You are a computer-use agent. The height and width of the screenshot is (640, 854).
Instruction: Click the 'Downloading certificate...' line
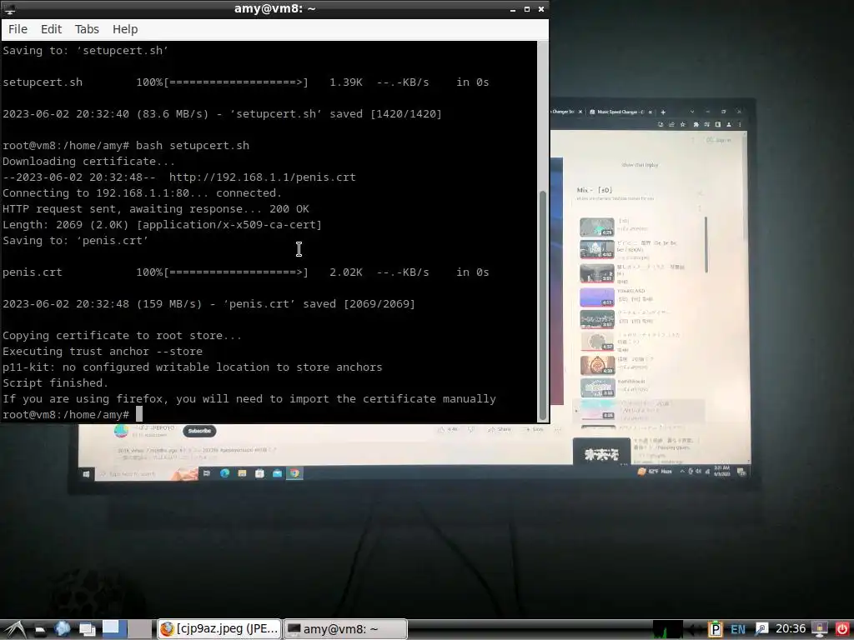(88, 162)
